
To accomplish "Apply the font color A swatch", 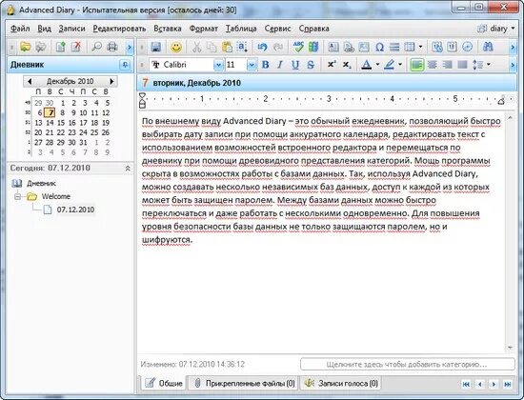I will 367,65.
